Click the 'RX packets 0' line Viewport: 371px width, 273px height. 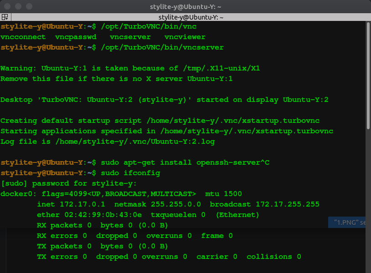(102, 225)
